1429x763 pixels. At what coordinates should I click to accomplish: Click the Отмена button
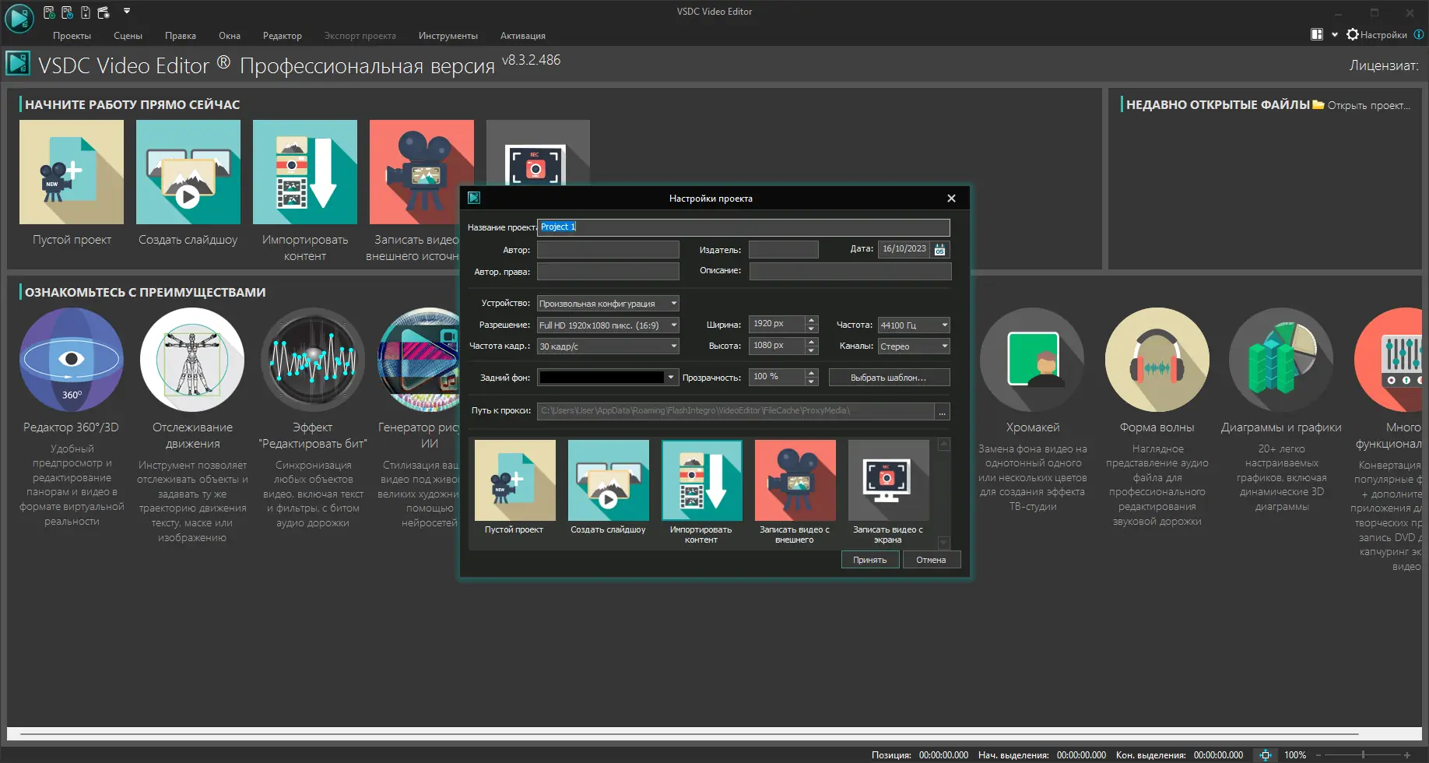point(932,560)
